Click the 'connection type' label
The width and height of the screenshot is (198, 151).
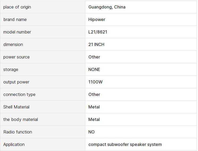(19, 94)
